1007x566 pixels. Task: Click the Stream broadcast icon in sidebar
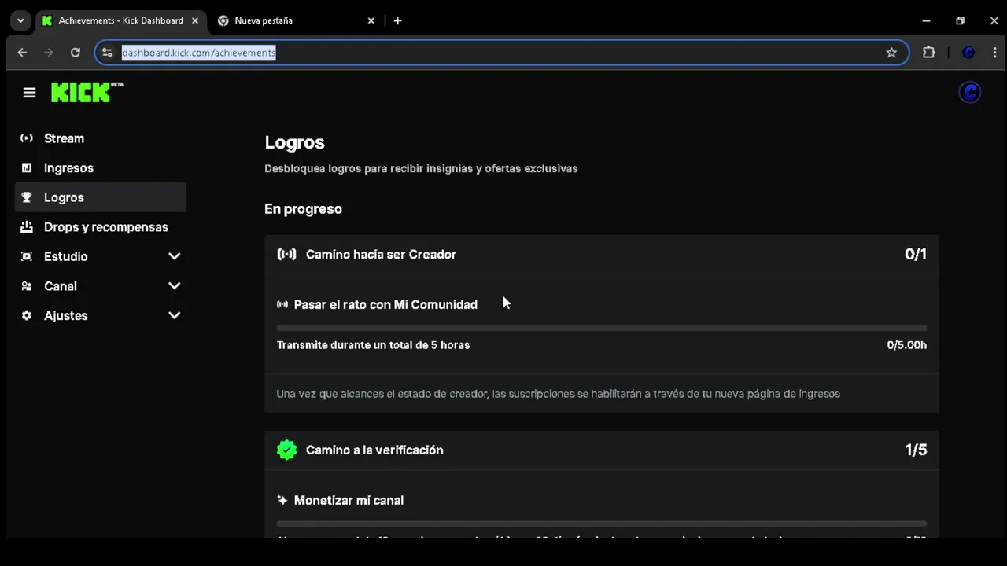pyautogui.click(x=27, y=138)
